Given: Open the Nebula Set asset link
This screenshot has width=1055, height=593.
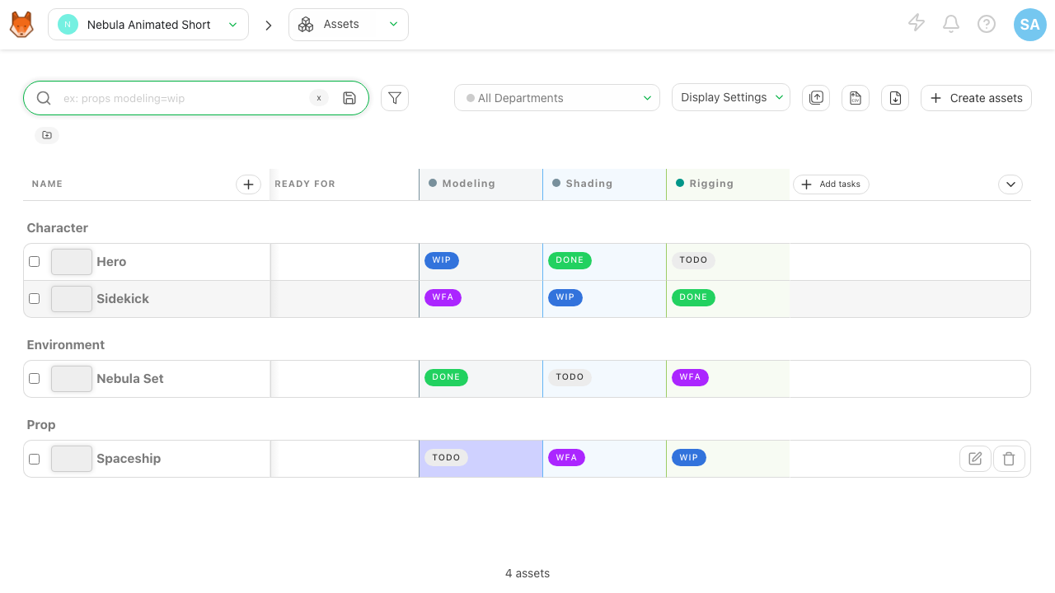Looking at the screenshot, I should 130,379.
